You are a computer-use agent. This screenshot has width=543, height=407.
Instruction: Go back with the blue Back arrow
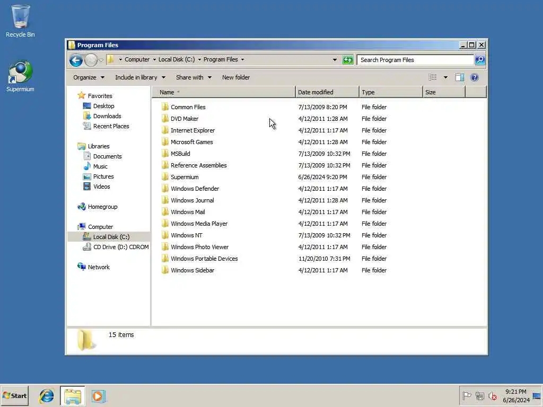pyautogui.click(x=76, y=60)
